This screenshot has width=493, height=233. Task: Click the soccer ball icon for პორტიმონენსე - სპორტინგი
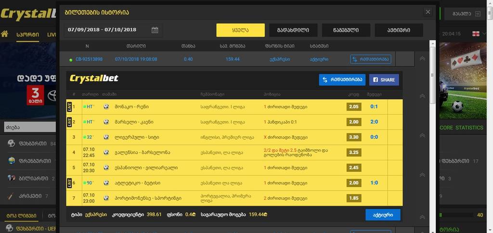(106, 198)
